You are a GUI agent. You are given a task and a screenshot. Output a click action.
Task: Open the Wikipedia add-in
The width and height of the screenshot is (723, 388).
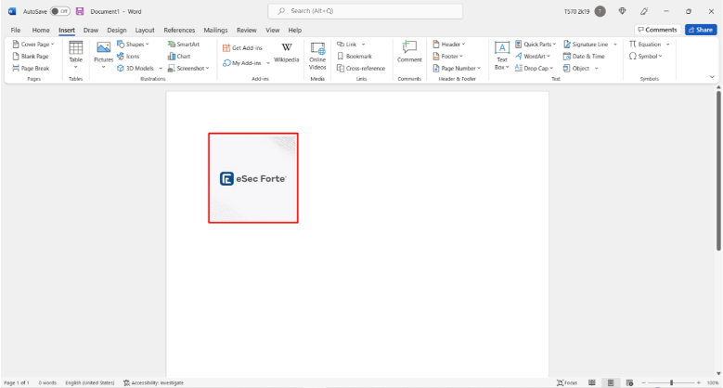pyautogui.click(x=287, y=53)
